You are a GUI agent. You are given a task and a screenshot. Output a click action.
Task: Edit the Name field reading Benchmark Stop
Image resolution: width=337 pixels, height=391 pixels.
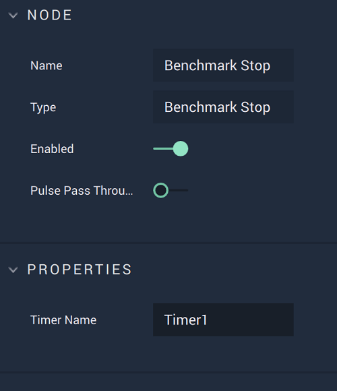(x=223, y=65)
